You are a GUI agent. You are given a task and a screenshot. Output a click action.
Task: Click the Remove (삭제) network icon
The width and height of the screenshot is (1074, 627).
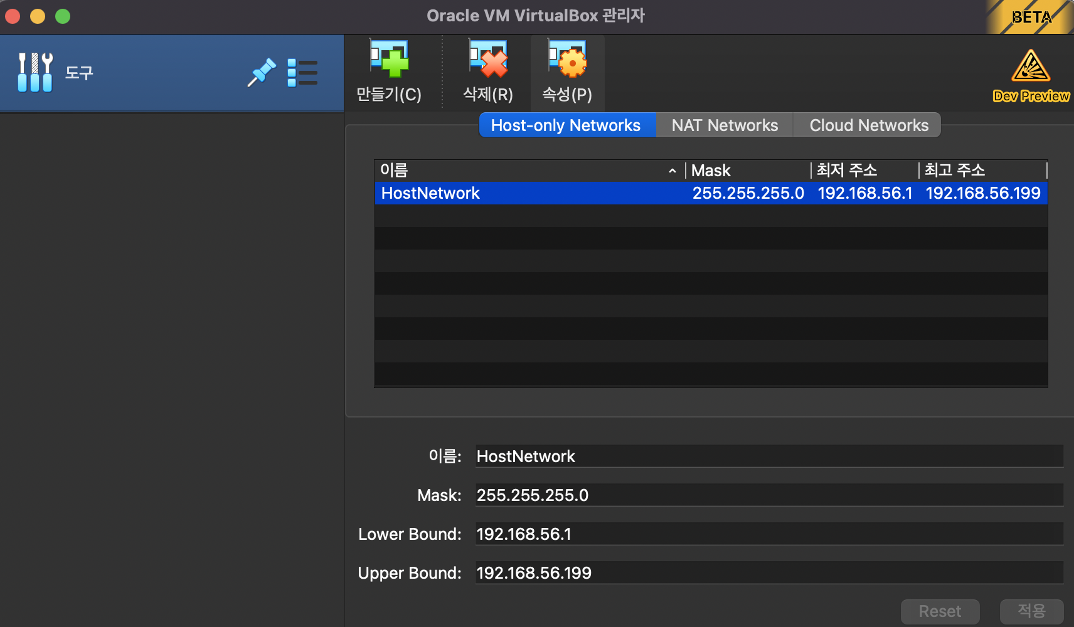tap(488, 59)
